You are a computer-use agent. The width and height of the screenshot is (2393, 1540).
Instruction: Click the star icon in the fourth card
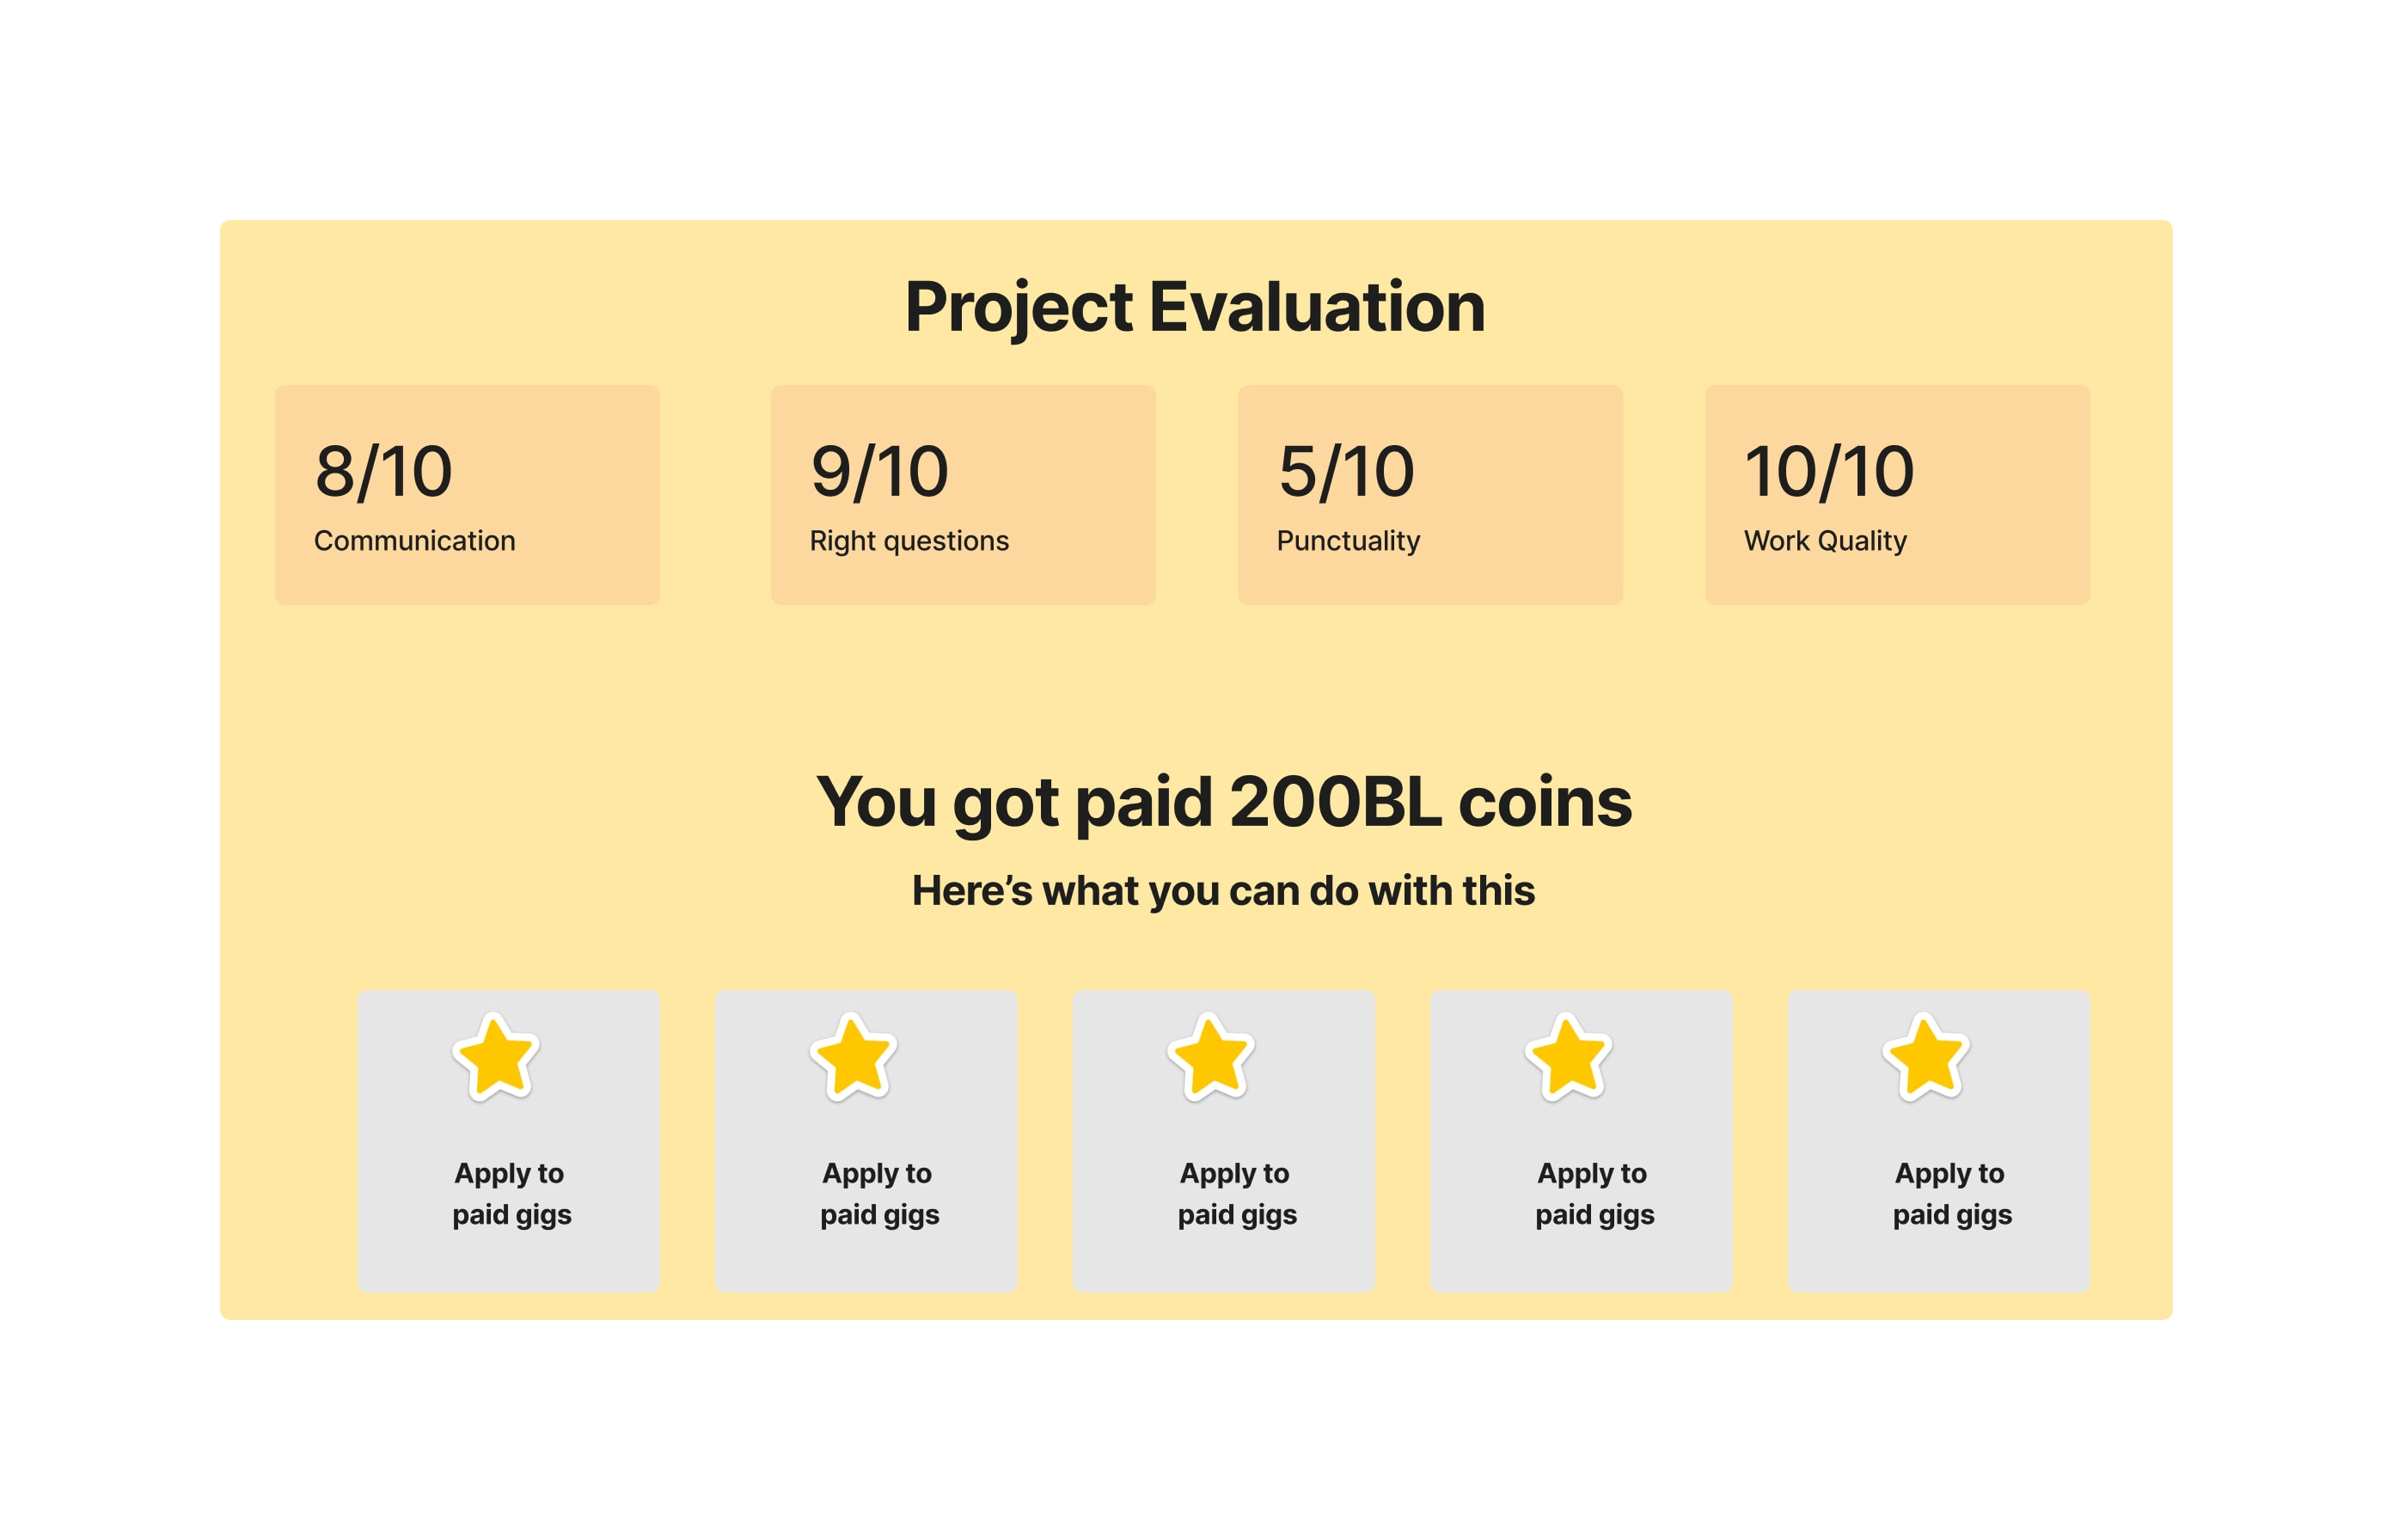(1568, 1056)
